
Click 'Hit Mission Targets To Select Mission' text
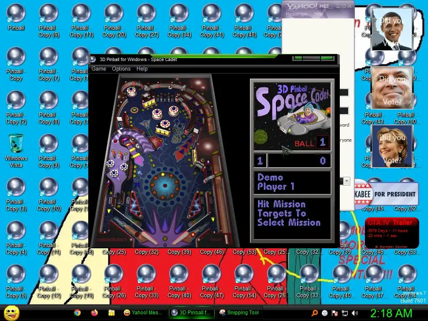pyautogui.click(x=289, y=214)
